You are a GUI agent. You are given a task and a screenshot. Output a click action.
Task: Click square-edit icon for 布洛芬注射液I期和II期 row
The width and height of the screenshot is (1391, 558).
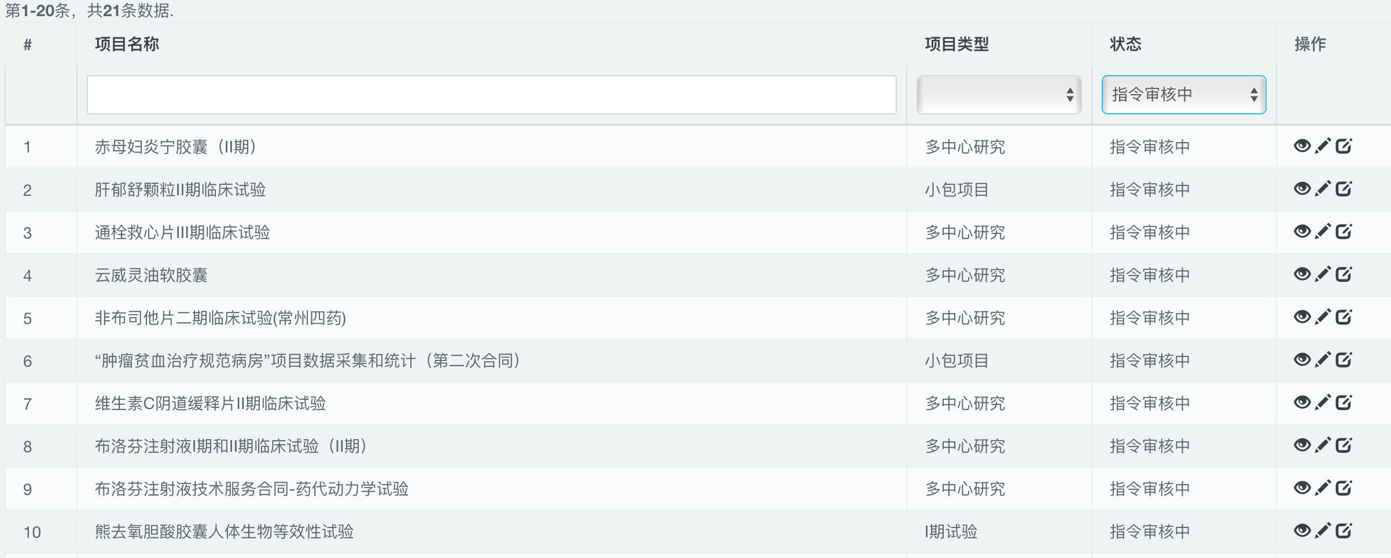(1344, 445)
